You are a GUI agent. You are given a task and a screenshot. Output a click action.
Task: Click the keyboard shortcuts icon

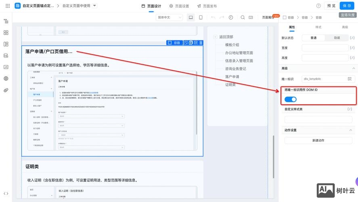click(x=251, y=17)
